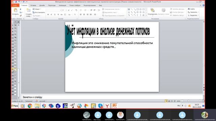The image size is (216, 121).
Task: Select the rectangle shape in shapes gallery
Action: pyautogui.click(x=137, y=9)
